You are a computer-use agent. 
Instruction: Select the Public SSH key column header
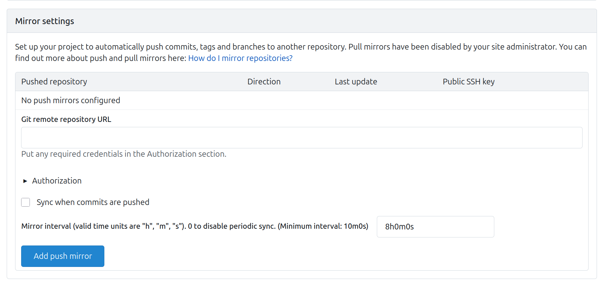pyautogui.click(x=468, y=82)
